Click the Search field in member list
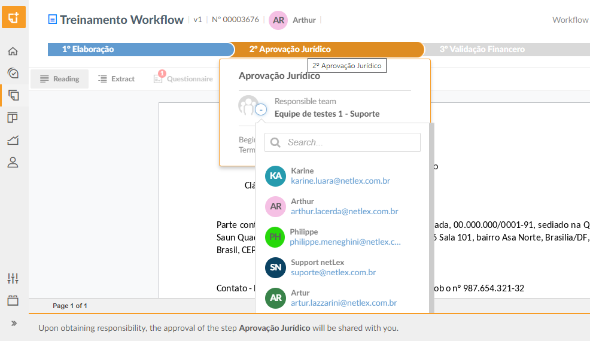The image size is (590, 341). [x=342, y=142]
